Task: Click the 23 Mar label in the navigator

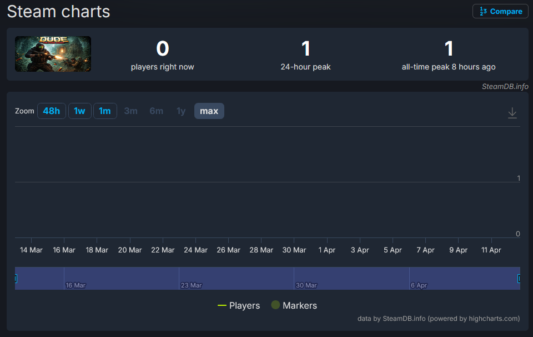Action: pos(192,285)
